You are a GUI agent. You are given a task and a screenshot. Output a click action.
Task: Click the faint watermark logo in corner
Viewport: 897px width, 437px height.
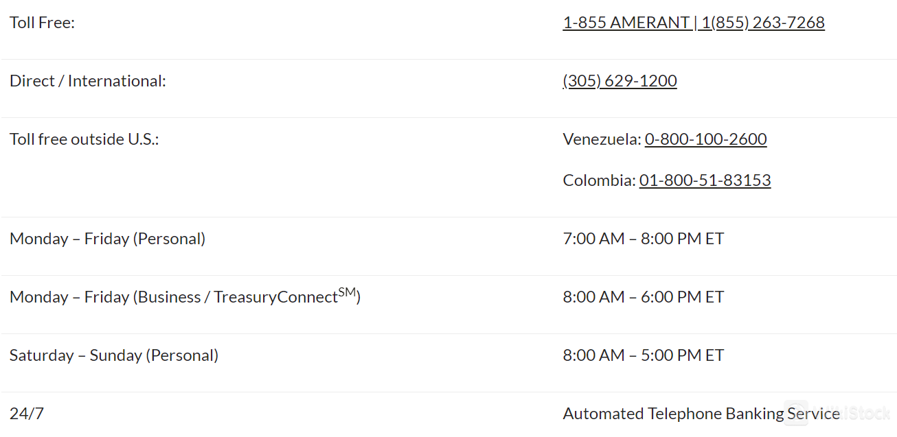tap(838, 413)
